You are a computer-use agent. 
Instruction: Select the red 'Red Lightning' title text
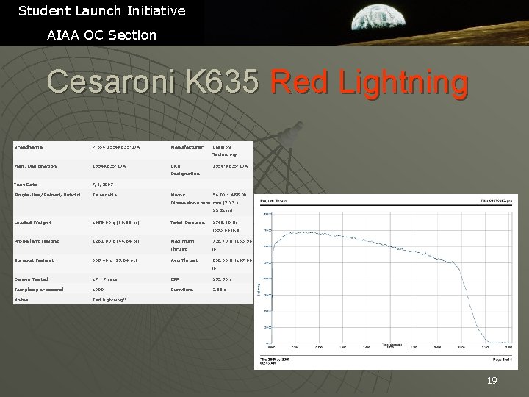click(370, 84)
